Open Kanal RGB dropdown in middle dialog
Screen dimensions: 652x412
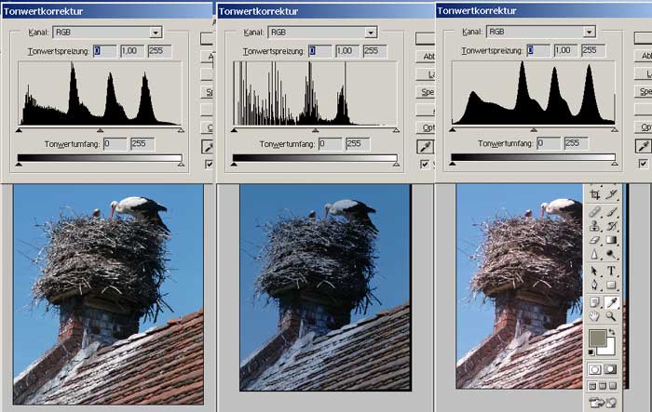click(371, 33)
